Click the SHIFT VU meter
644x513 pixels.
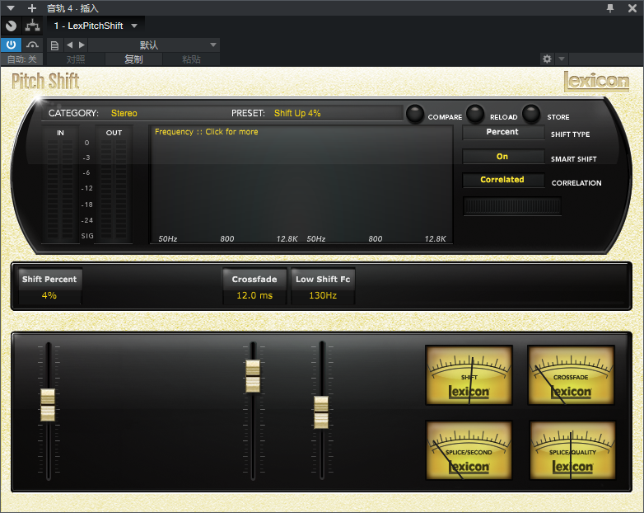469,375
